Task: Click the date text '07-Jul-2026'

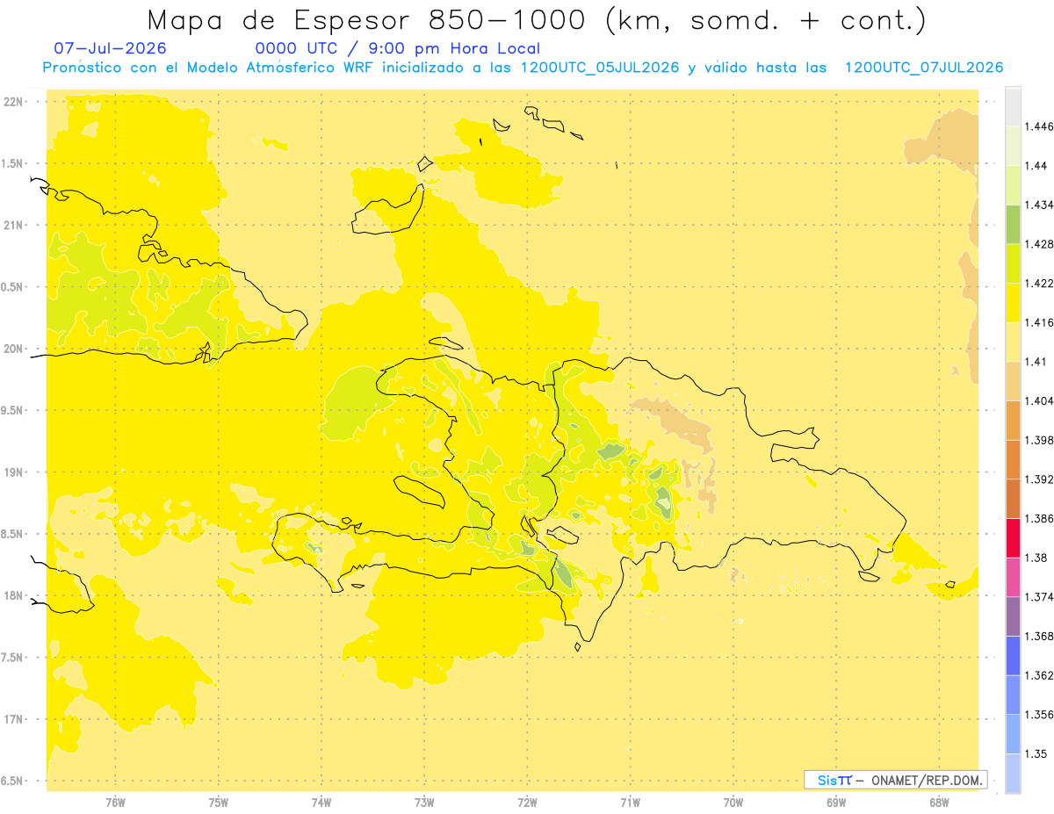Action: coord(110,48)
